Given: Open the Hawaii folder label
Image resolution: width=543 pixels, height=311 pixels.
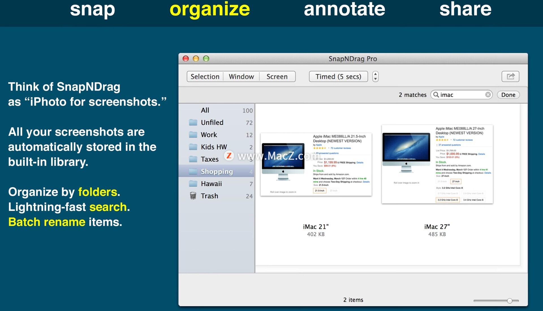Looking at the screenshot, I should tap(211, 184).
